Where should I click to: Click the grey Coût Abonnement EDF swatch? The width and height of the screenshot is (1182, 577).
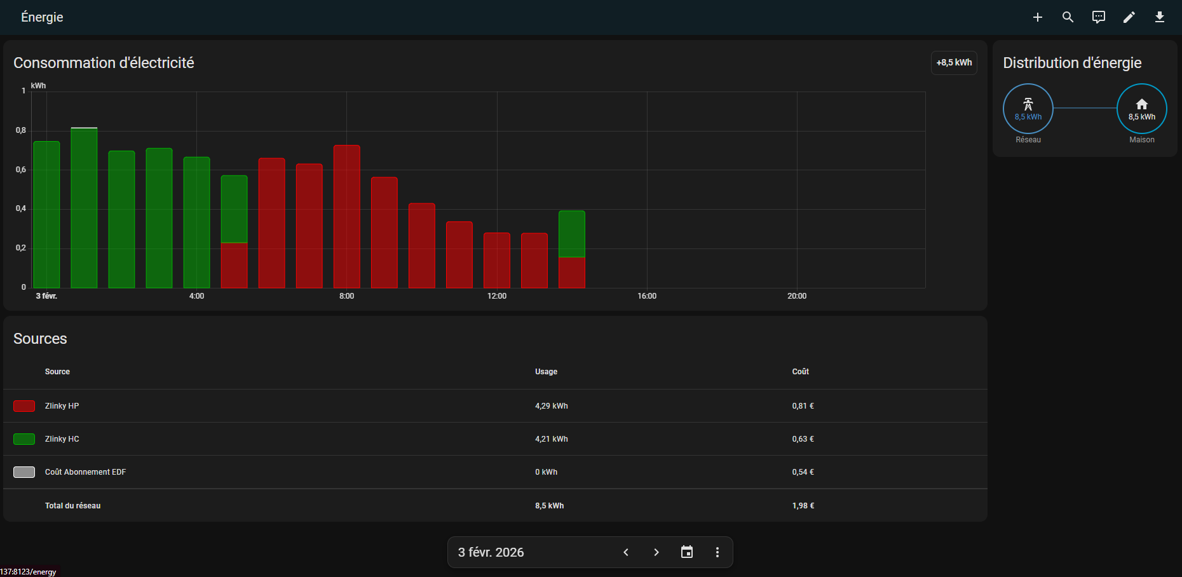point(24,472)
